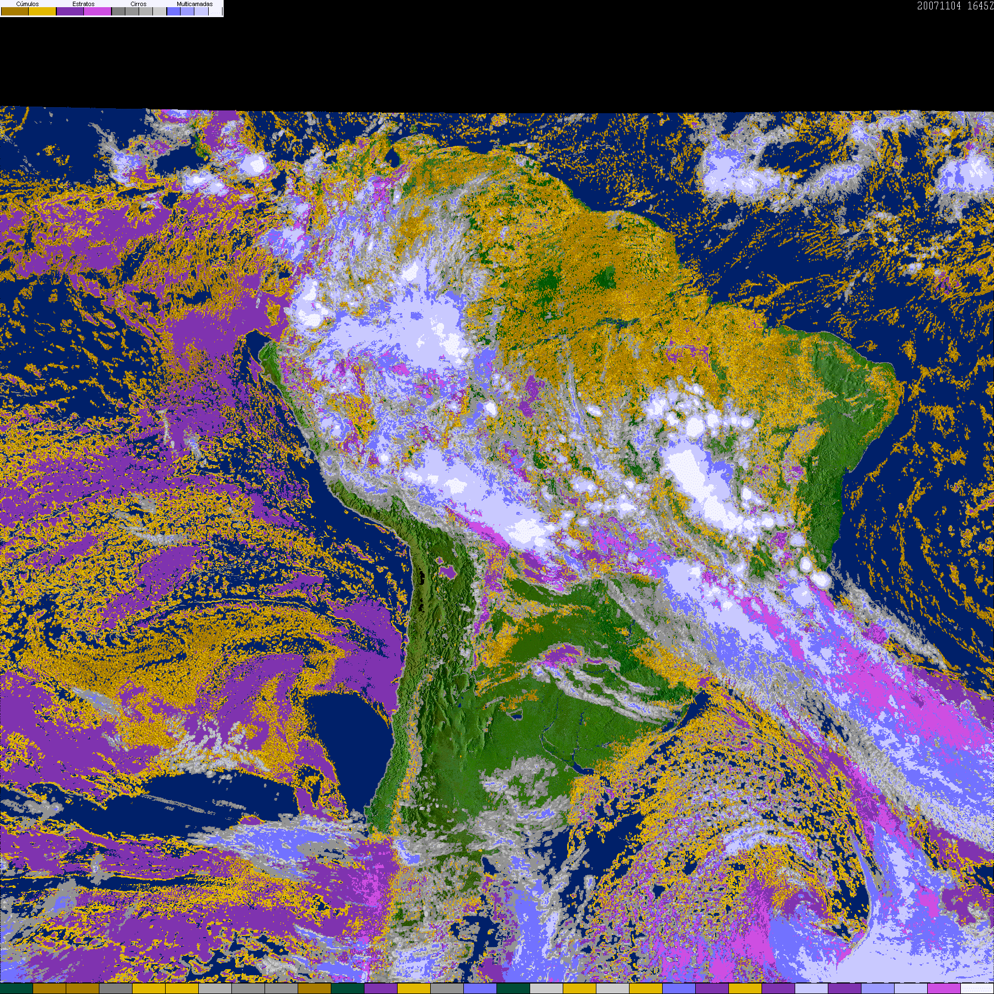Viewport: 994px width, 994px height.
Task: Select the magenta cell in bottom color bar
Action: tap(944, 988)
